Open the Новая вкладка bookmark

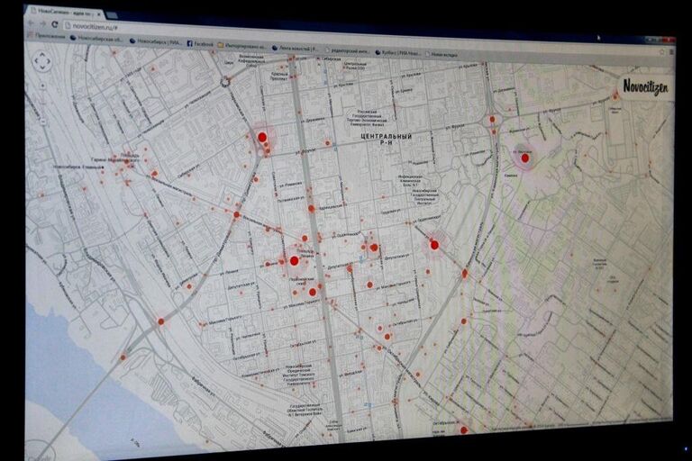pos(442,54)
